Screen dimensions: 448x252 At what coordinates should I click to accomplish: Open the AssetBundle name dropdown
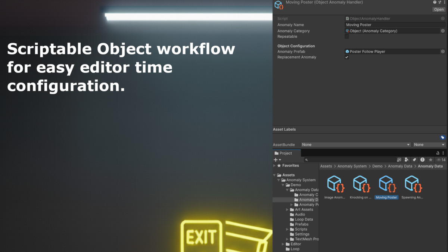coord(356,144)
